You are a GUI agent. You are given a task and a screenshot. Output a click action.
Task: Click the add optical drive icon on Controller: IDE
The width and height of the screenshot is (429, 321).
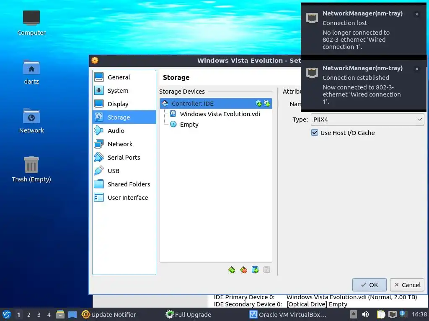[x=258, y=104]
